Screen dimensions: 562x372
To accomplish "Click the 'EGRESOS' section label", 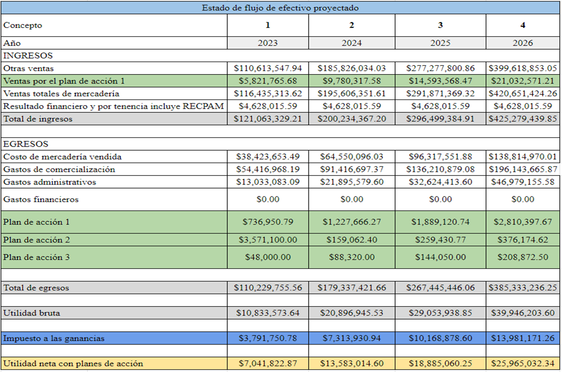I will (x=25, y=144).
